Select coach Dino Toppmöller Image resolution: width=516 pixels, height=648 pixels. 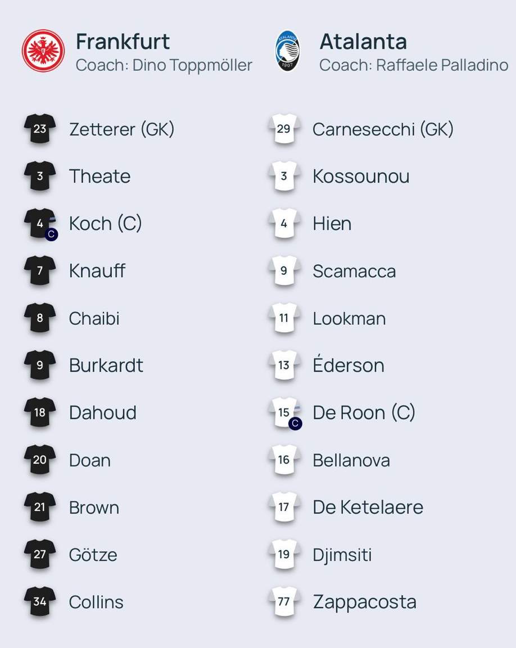click(x=164, y=65)
